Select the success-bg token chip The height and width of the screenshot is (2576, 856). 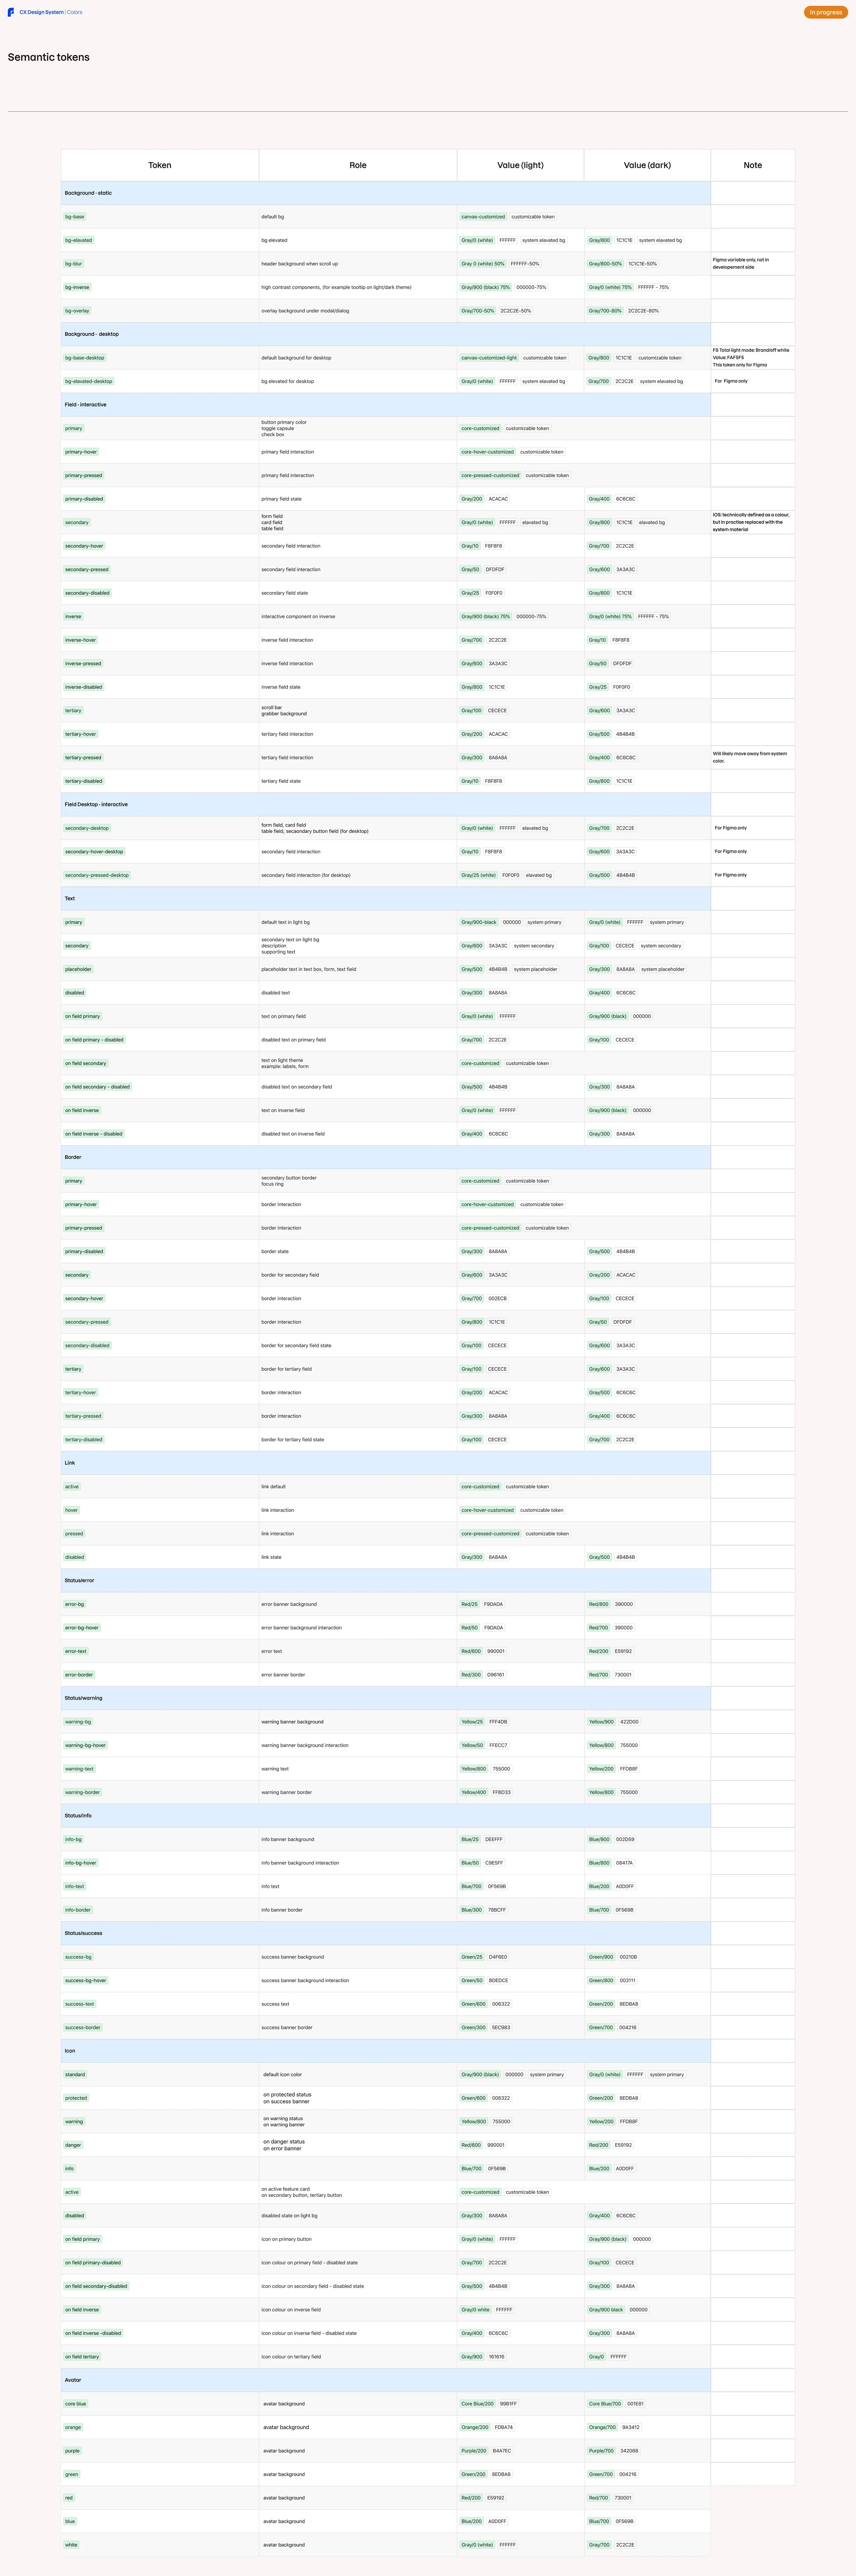point(78,1957)
